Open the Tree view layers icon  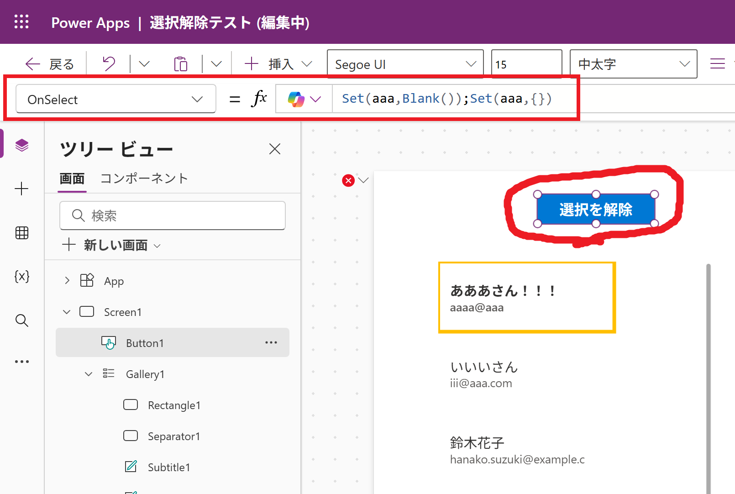(22, 146)
